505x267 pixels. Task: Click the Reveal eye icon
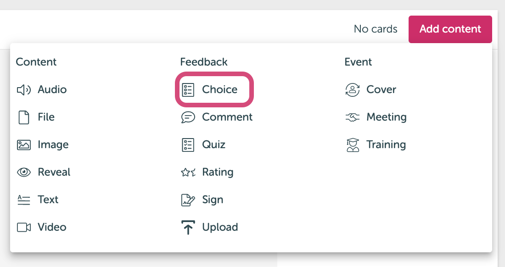24,172
